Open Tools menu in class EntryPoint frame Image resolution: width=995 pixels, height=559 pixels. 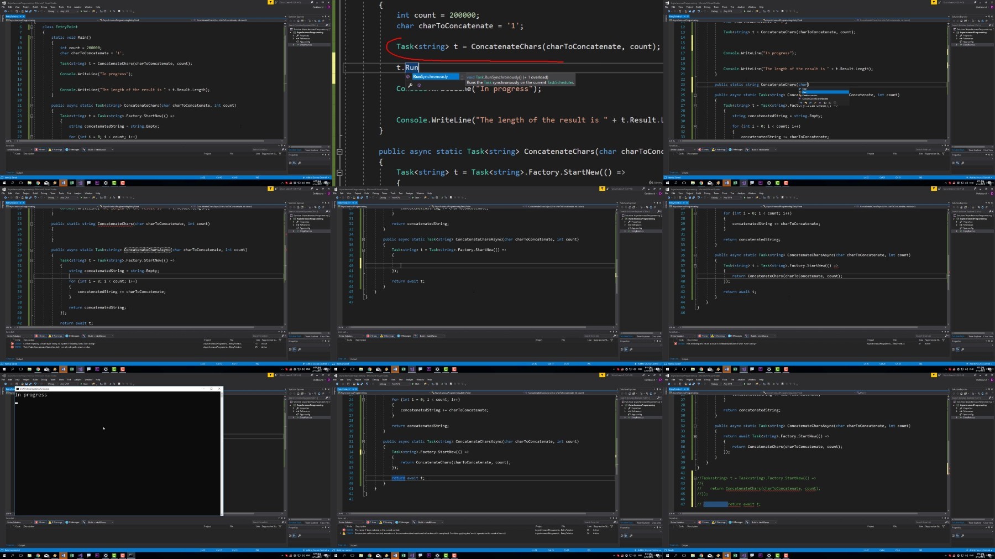[x=61, y=7]
